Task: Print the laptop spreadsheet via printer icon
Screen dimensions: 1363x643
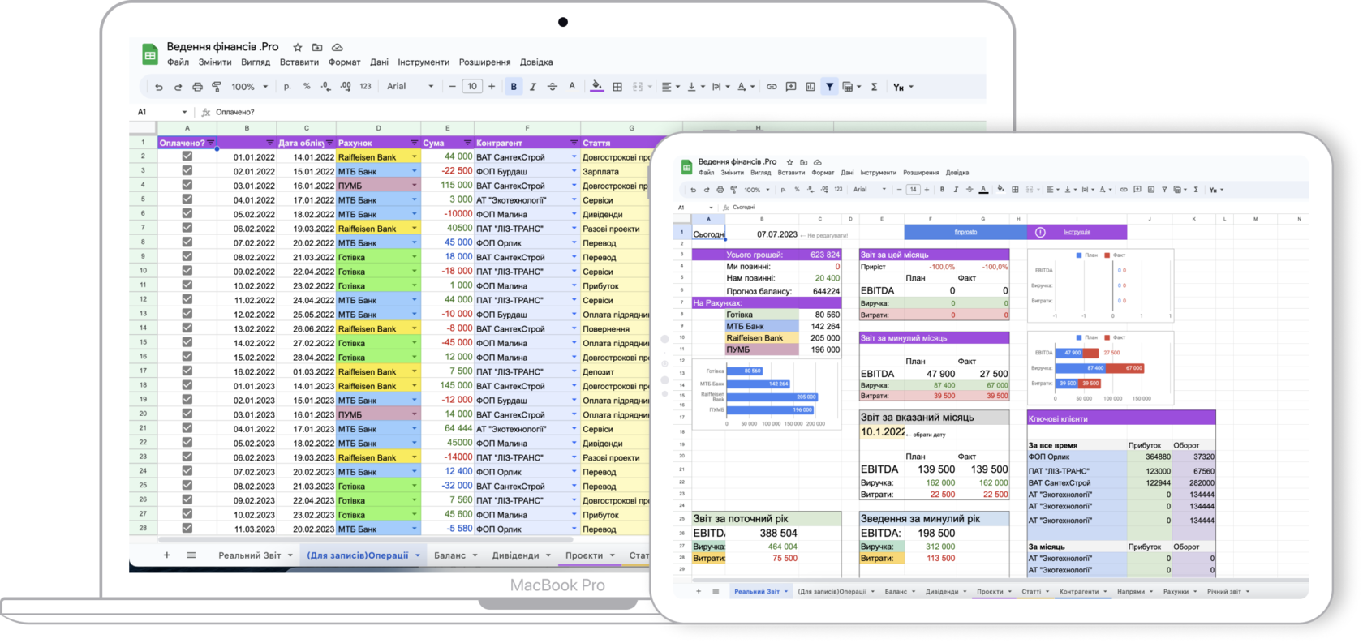Action: (197, 87)
